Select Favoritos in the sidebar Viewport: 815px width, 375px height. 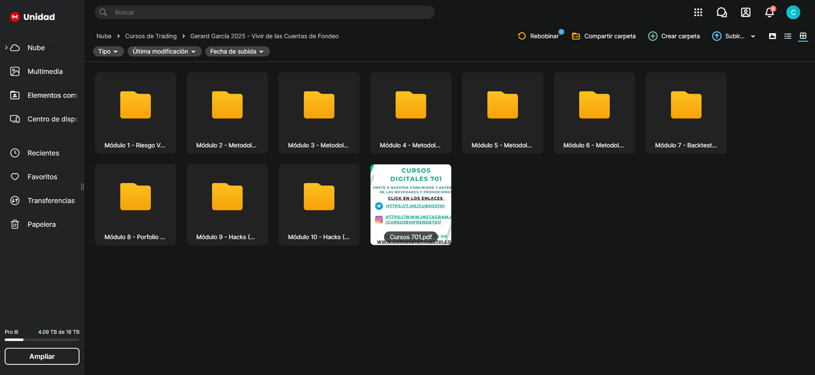pos(42,177)
